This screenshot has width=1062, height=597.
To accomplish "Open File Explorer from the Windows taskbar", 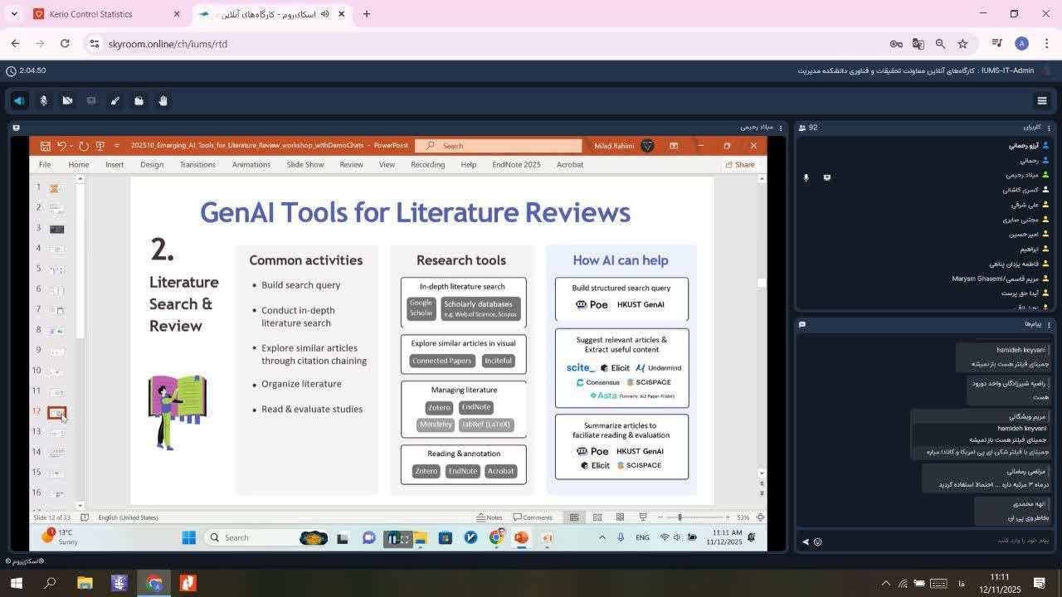I will tap(85, 584).
